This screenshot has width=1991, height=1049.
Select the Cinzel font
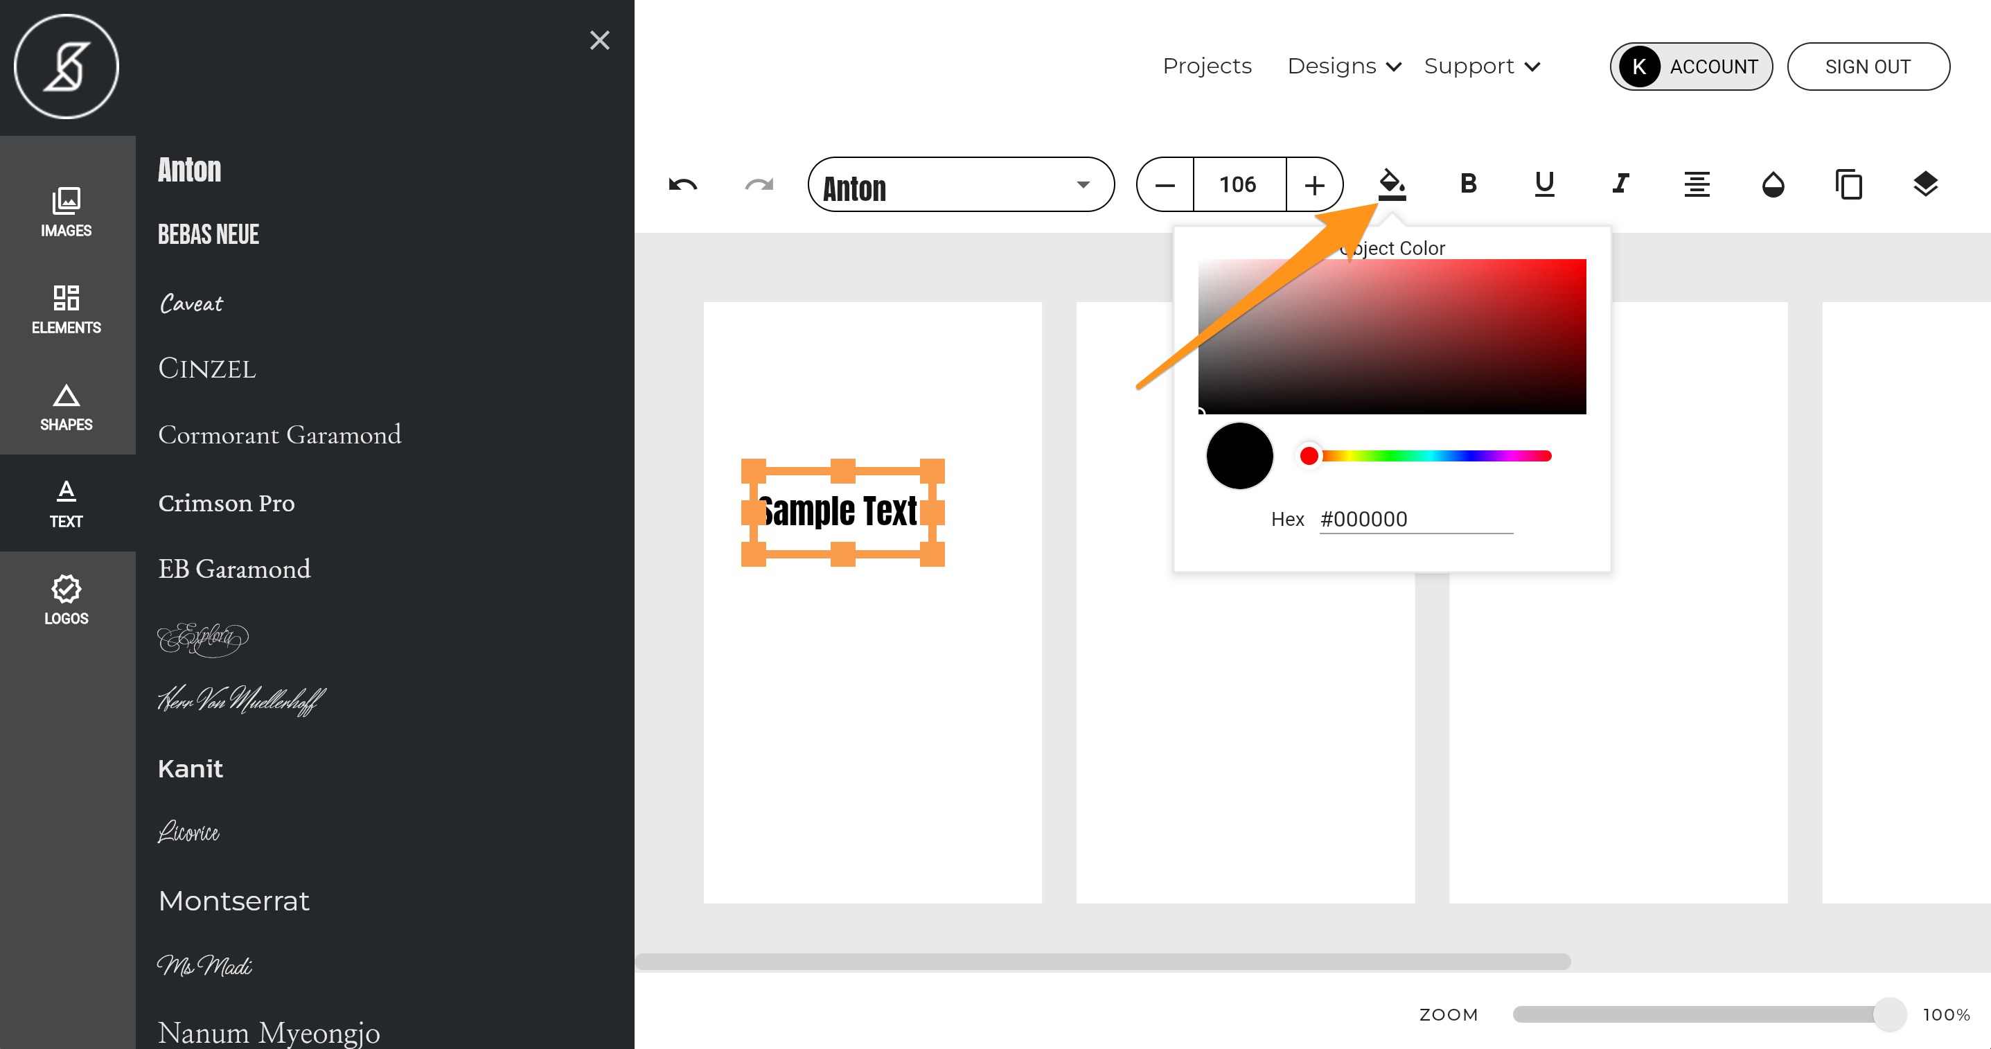(207, 368)
